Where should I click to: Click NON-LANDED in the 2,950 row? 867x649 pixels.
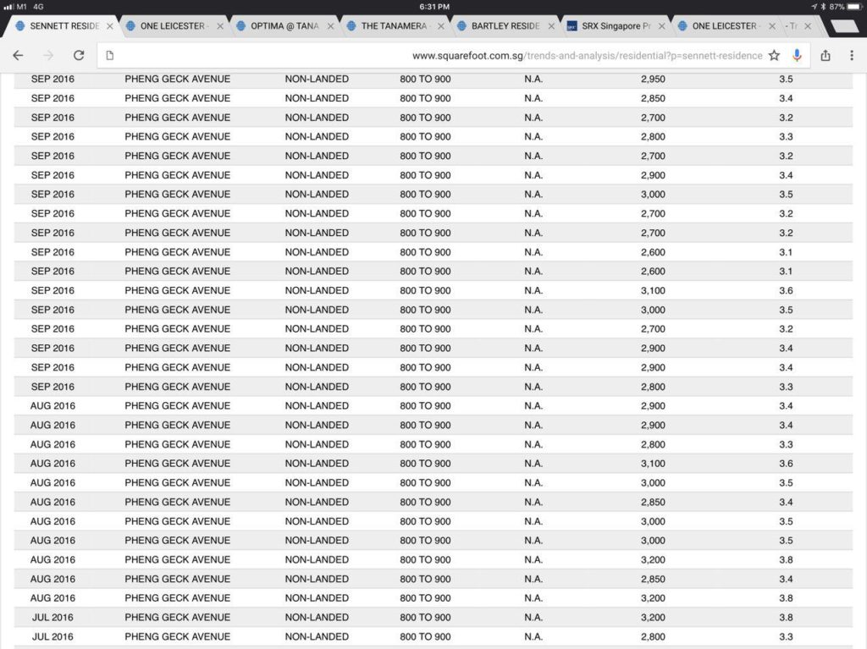(317, 79)
